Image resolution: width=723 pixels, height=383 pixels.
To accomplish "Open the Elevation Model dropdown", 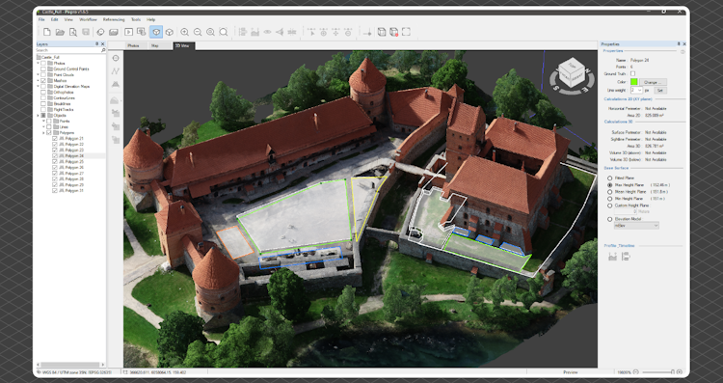I will 636,226.
